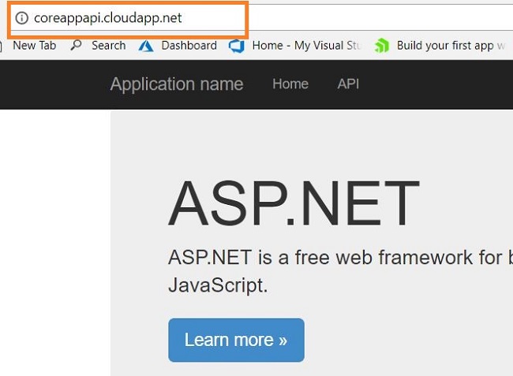Click the Visual Studio icon in bookmarks bar
The width and height of the screenshot is (513, 376).
237,46
